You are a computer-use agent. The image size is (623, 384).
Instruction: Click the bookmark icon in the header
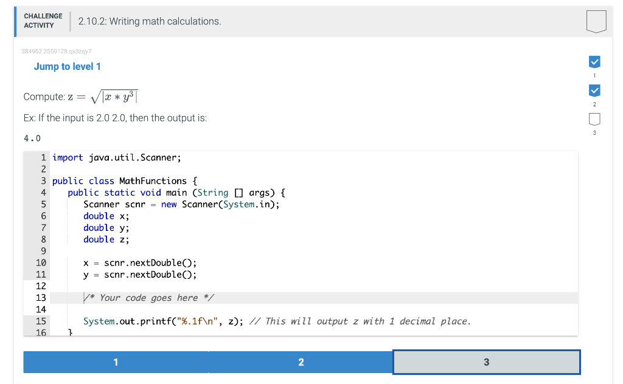[x=596, y=21]
